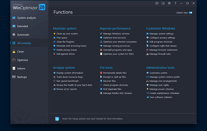Click the Delete privacy traces icon
207x131 pixels.
pyautogui.click(x=55, y=50)
